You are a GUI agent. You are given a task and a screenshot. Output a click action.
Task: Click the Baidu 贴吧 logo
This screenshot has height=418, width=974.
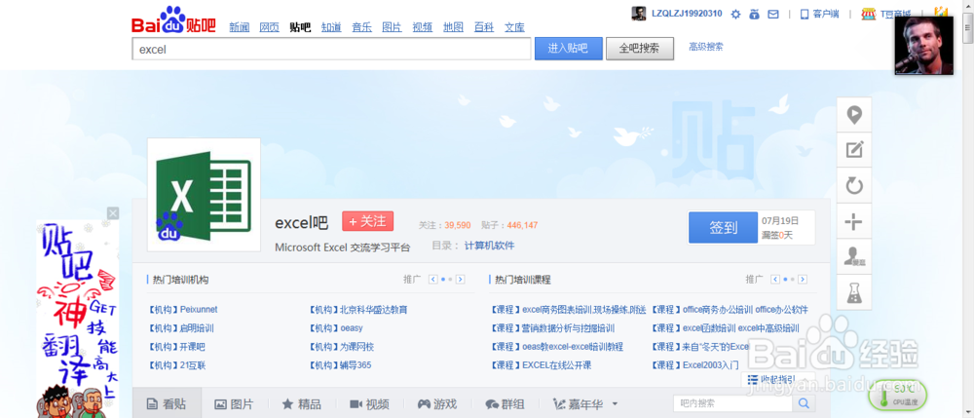[173, 19]
